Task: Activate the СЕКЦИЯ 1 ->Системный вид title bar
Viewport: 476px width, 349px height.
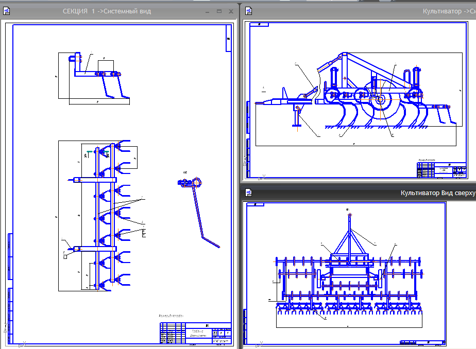Action: (107, 11)
